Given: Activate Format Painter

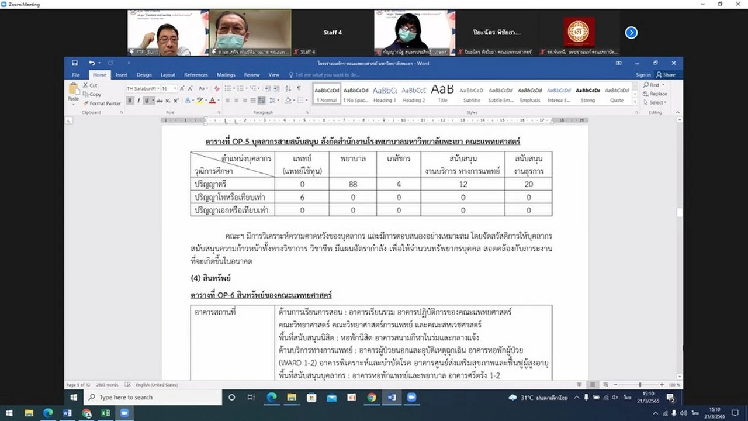Looking at the screenshot, I should pos(102,103).
